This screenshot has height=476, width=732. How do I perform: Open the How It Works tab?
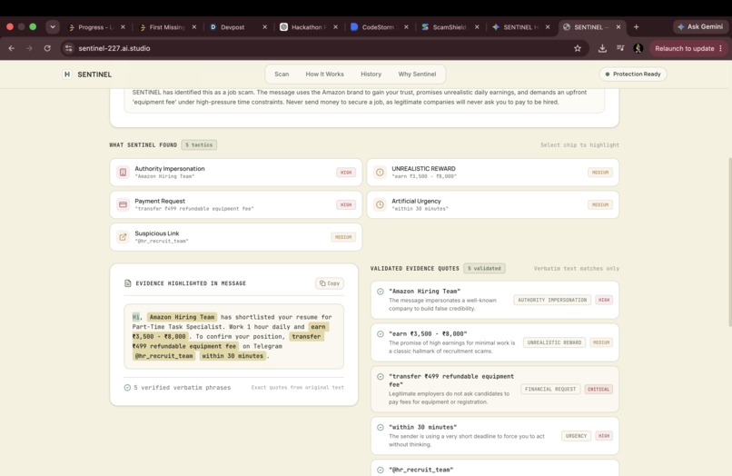pyautogui.click(x=324, y=74)
